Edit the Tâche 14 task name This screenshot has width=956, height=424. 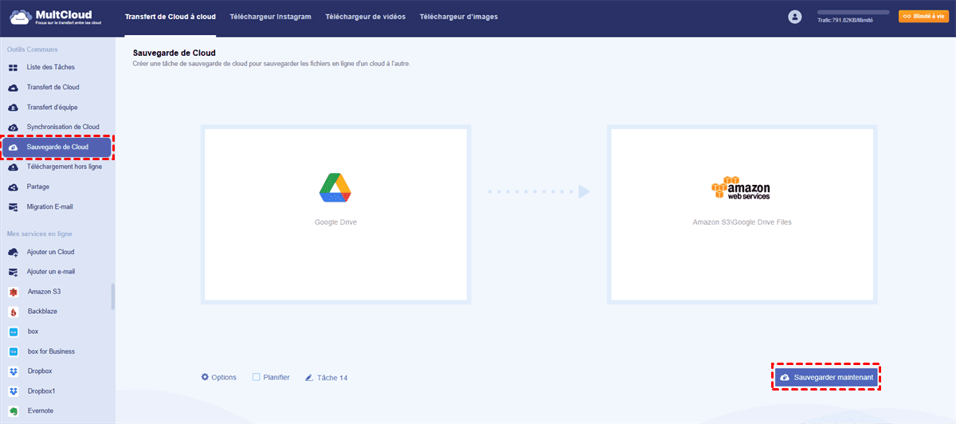[x=332, y=378]
